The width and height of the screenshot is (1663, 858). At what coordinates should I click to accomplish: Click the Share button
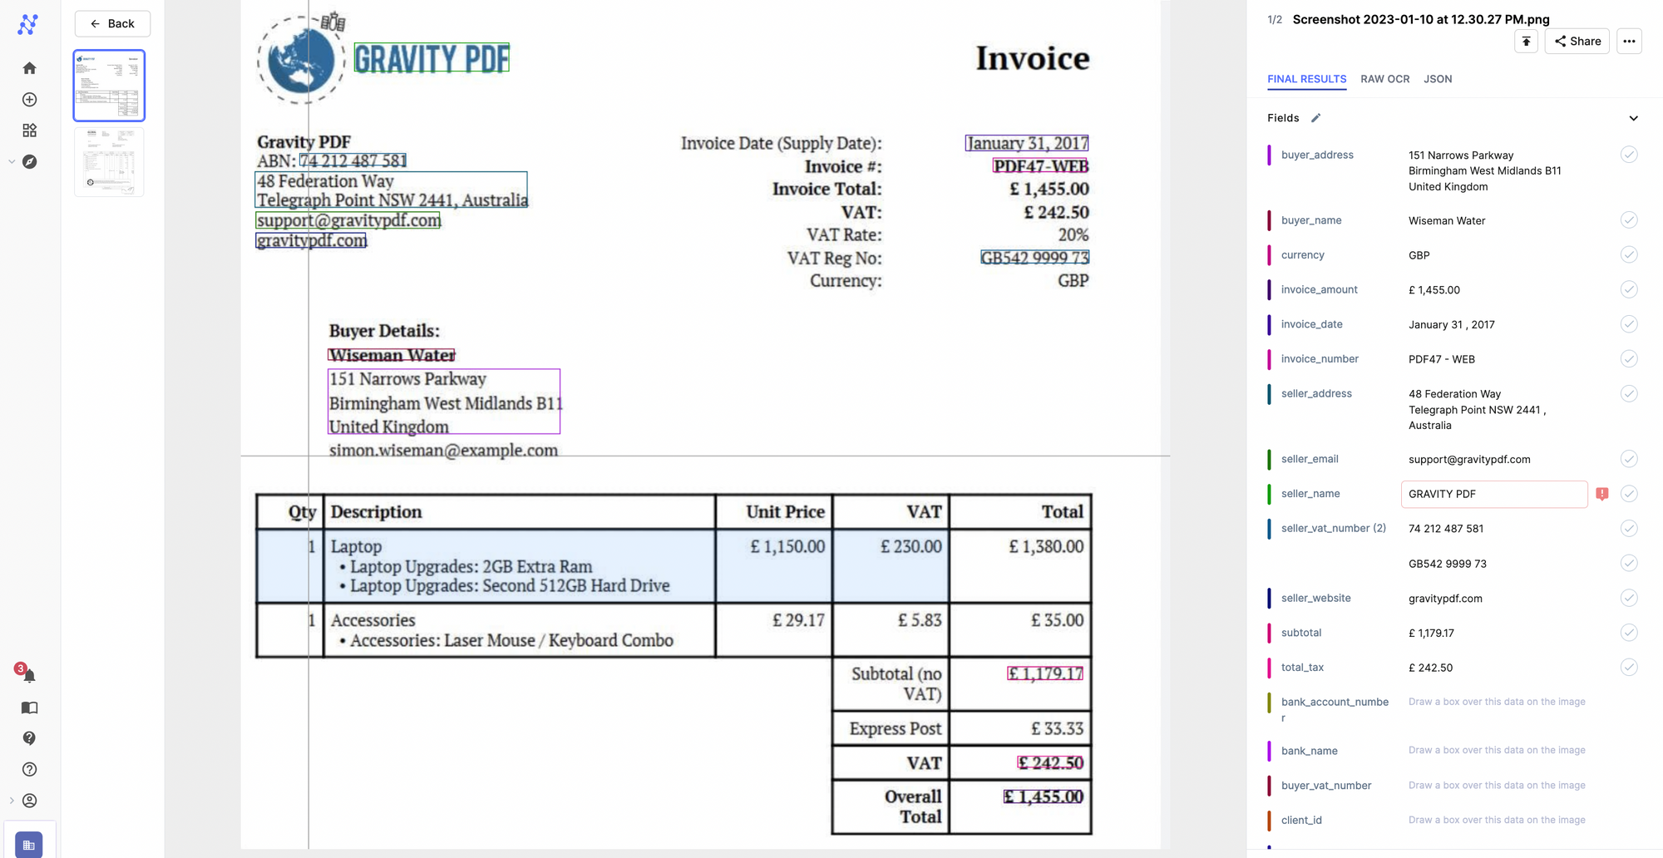[x=1577, y=42]
